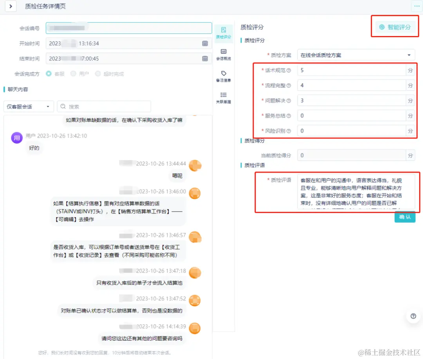Viewport: 423px width, 359px height.
Task: Click the message 只有收货入库后的单子才会流入结算池
Action: tap(139, 283)
